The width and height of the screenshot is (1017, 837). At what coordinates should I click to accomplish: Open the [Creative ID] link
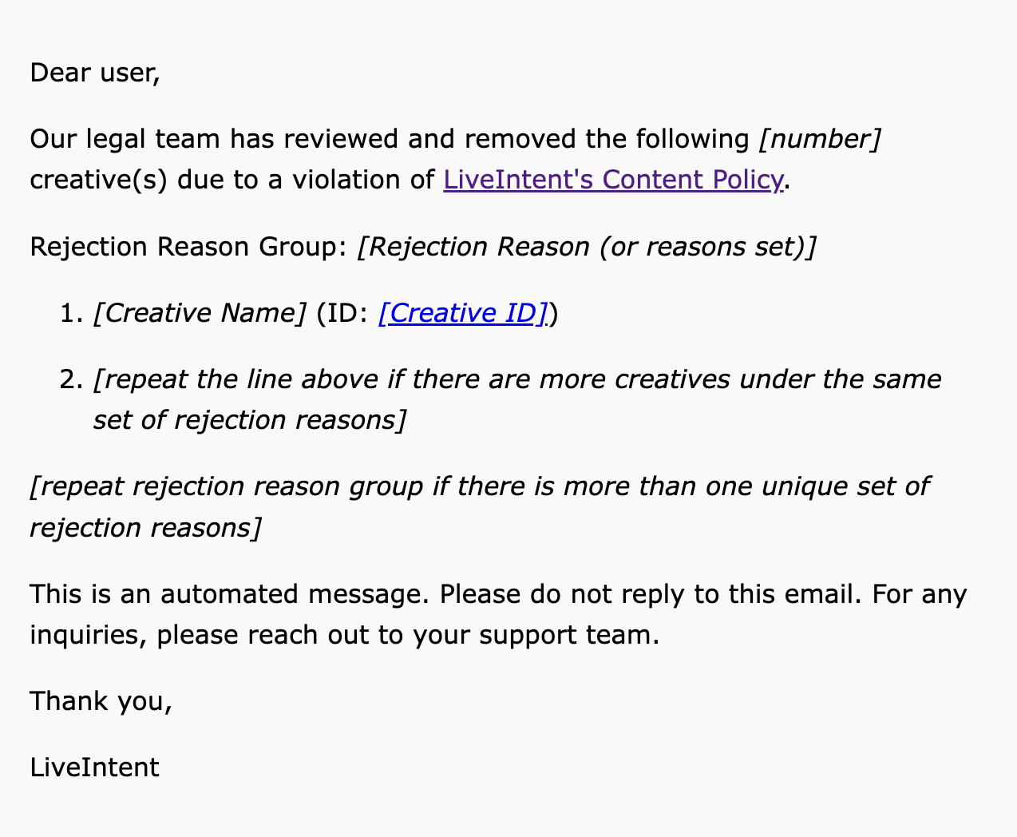pos(462,313)
